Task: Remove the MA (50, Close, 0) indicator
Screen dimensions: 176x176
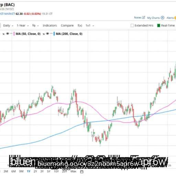Action: click(x=3, y=34)
